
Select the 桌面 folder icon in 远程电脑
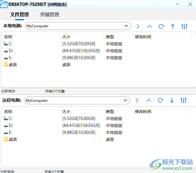6,139
